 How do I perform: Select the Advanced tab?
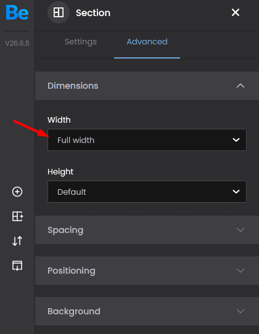click(x=147, y=42)
